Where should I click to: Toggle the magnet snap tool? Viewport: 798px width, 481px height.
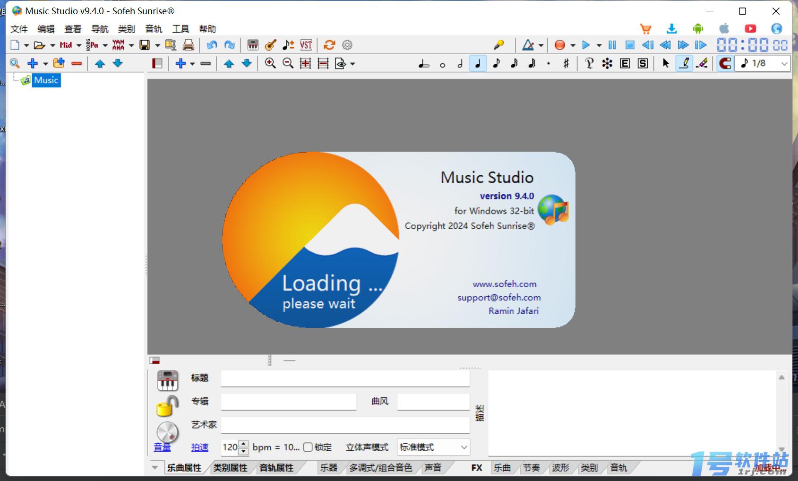[x=724, y=63]
